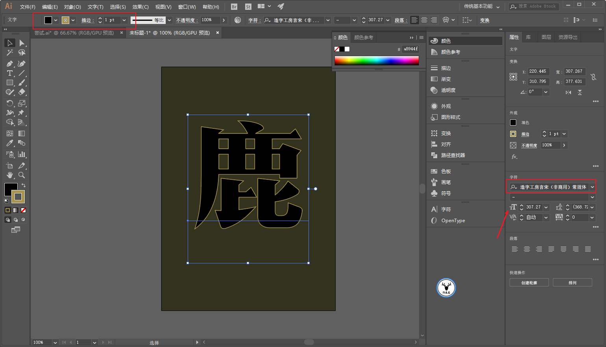Click the 创建轮廓 button
Image resolution: width=606 pixels, height=347 pixels.
529,283
